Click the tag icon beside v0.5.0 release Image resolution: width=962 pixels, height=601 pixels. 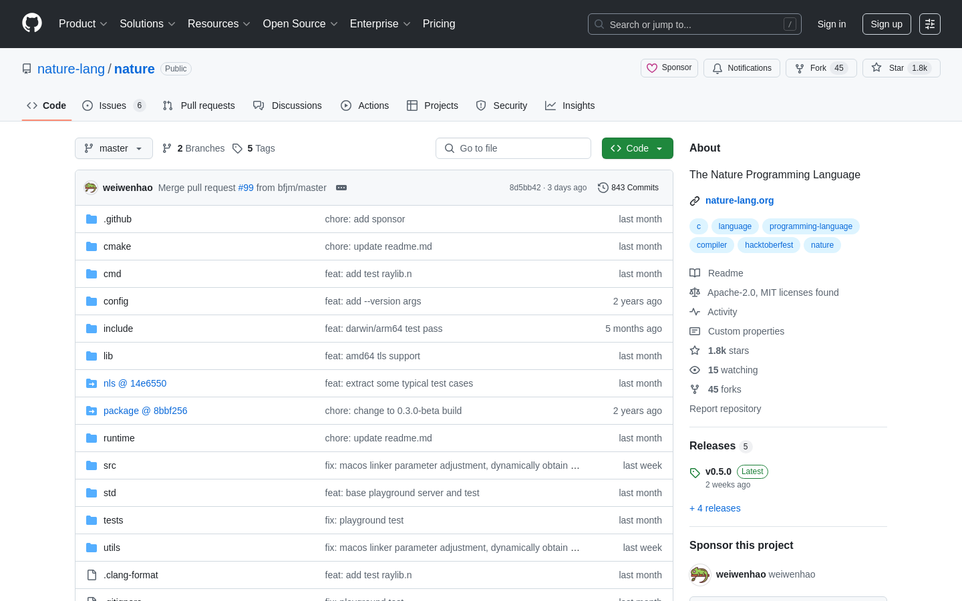(695, 473)
